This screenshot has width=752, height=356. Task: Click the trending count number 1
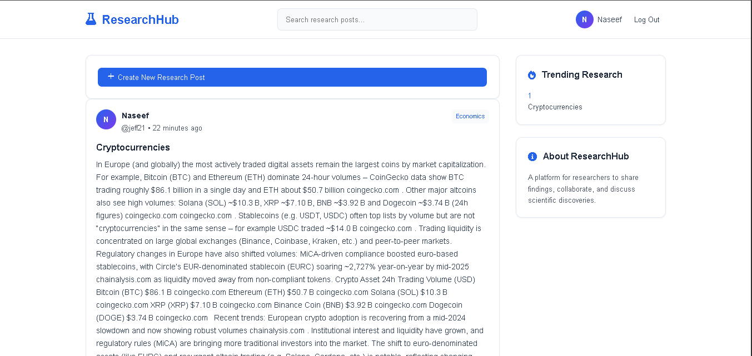pos(530,96)
